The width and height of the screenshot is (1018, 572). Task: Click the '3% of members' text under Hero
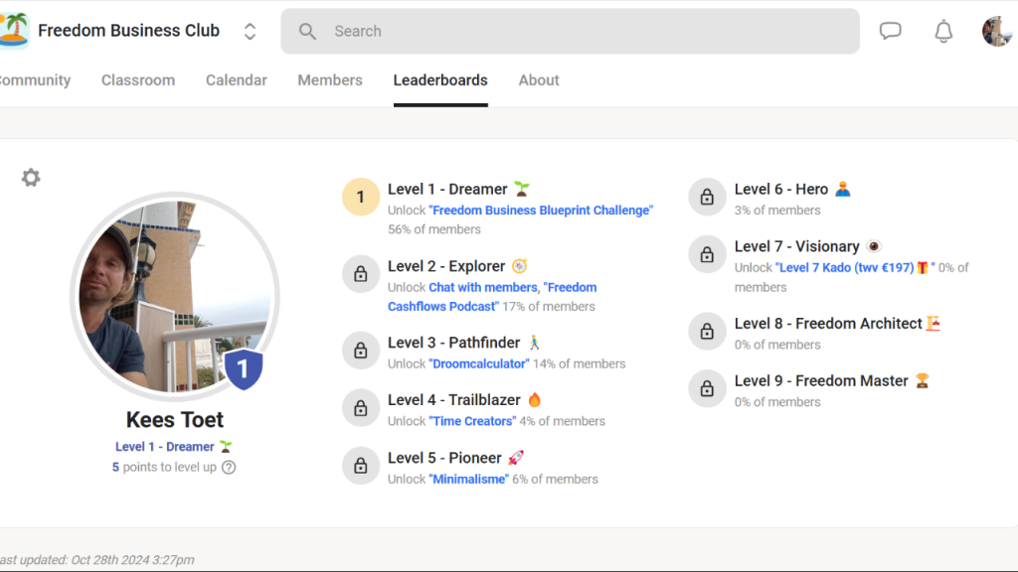[777, 211]
